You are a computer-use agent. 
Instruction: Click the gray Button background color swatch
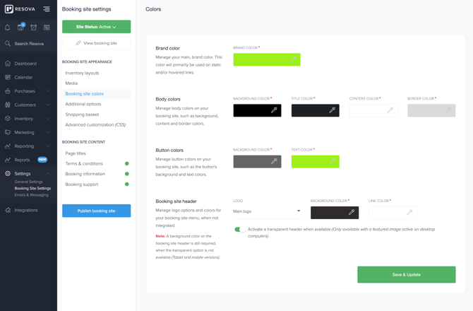[x=257, y=162]
